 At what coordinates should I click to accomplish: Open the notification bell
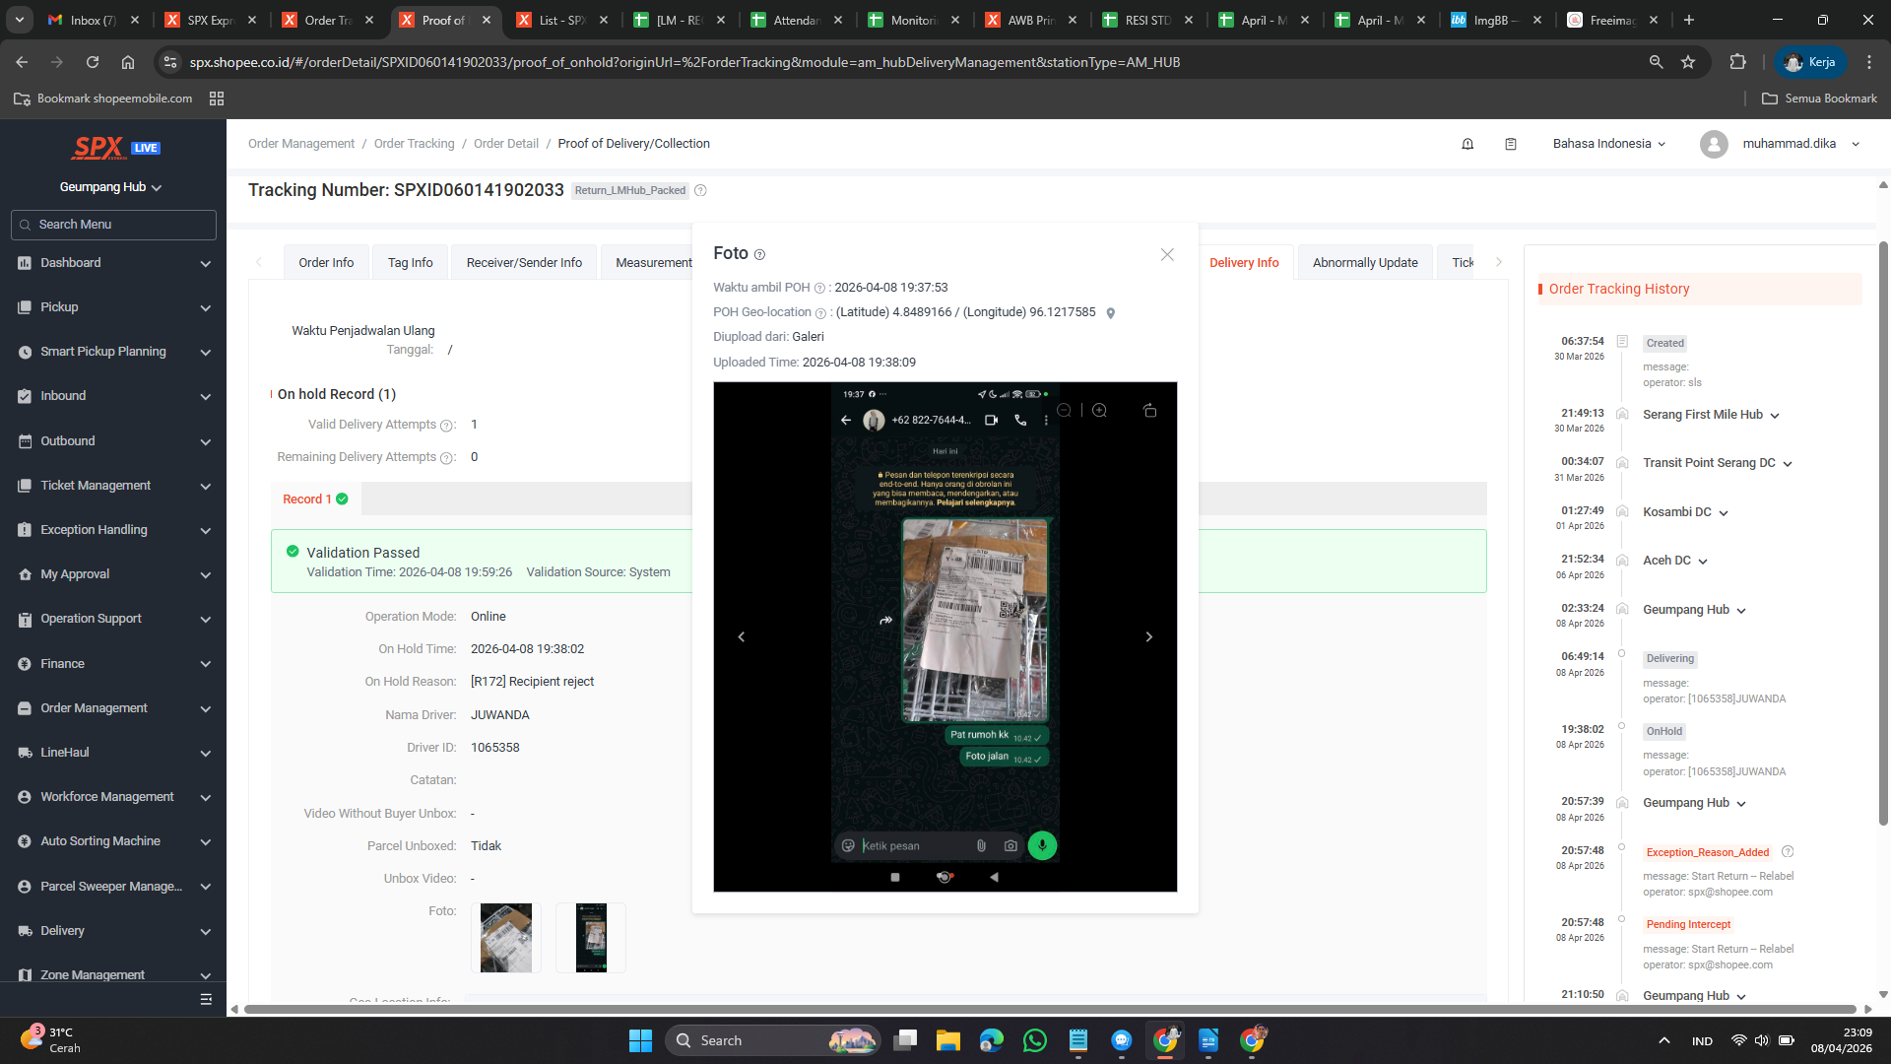1467,144
